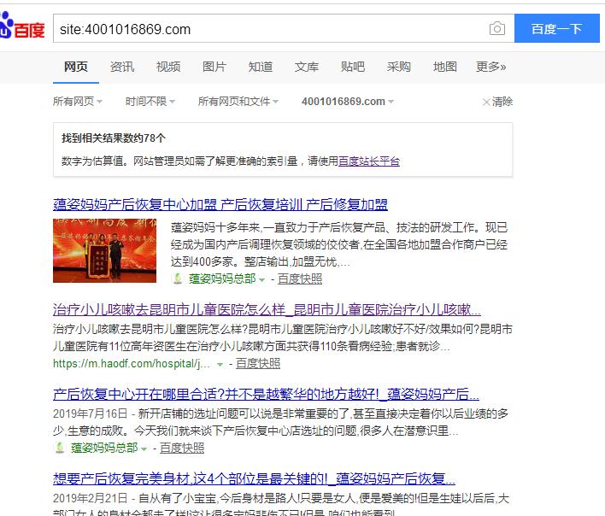Click the text 找到相关结果数约78个
This screenshot has width=605, height=516.
pos(114,138)
